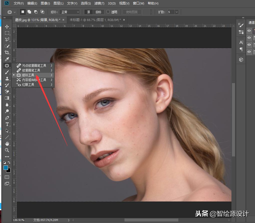Enable the 透明 checkbox
The width and height of the screenshot is (255, 223).
(x=108, y=12)
